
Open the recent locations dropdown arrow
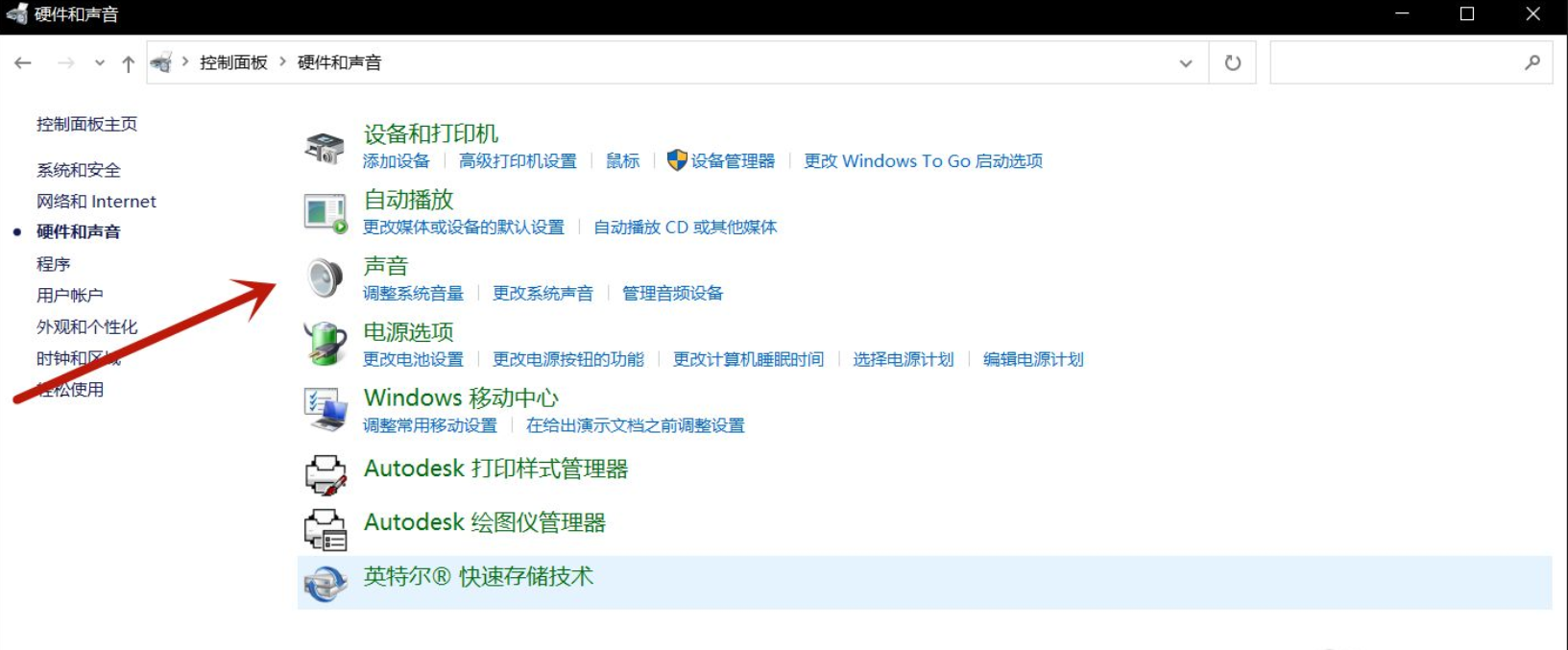coord(99,63)
